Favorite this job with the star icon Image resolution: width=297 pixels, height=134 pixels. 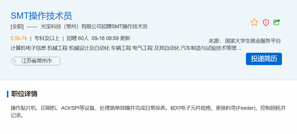tap(254, 22)
